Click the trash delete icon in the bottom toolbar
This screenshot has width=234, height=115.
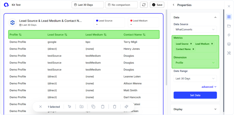pyautogui.click(x=115, y=107)
